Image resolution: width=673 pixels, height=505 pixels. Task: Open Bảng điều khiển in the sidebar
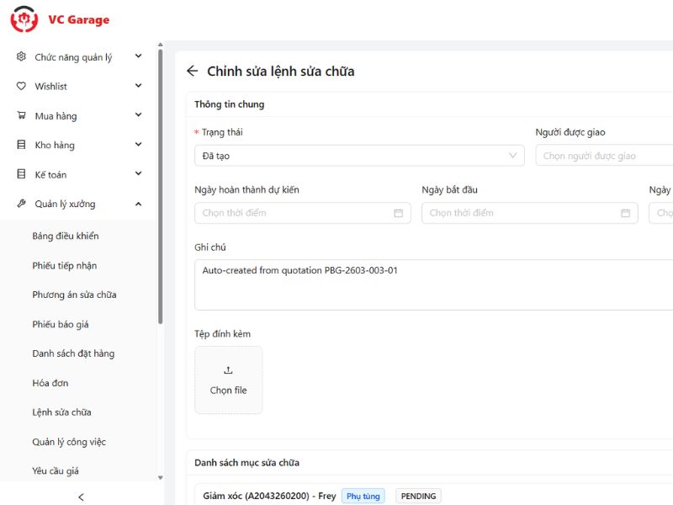(66, 237)
